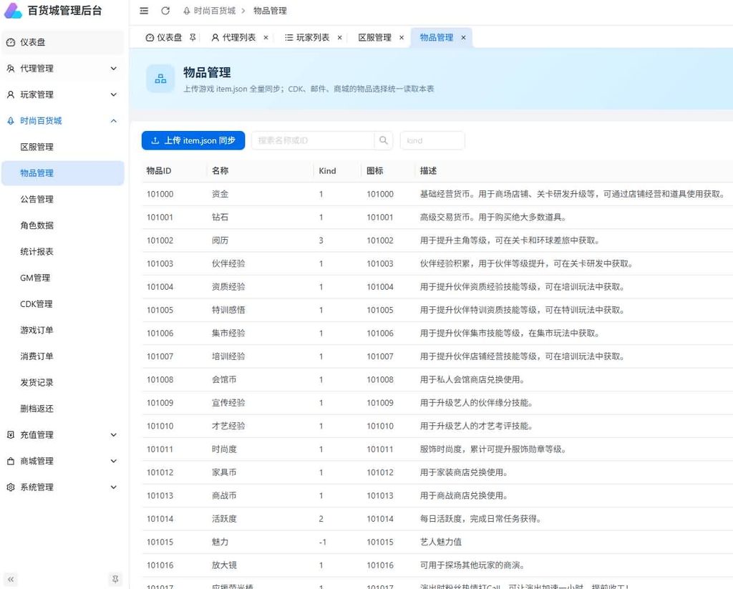This screenshot has height=589, width=733.
Task: Click the 艺人魅力值 description cell
Action: click(441, 542)
